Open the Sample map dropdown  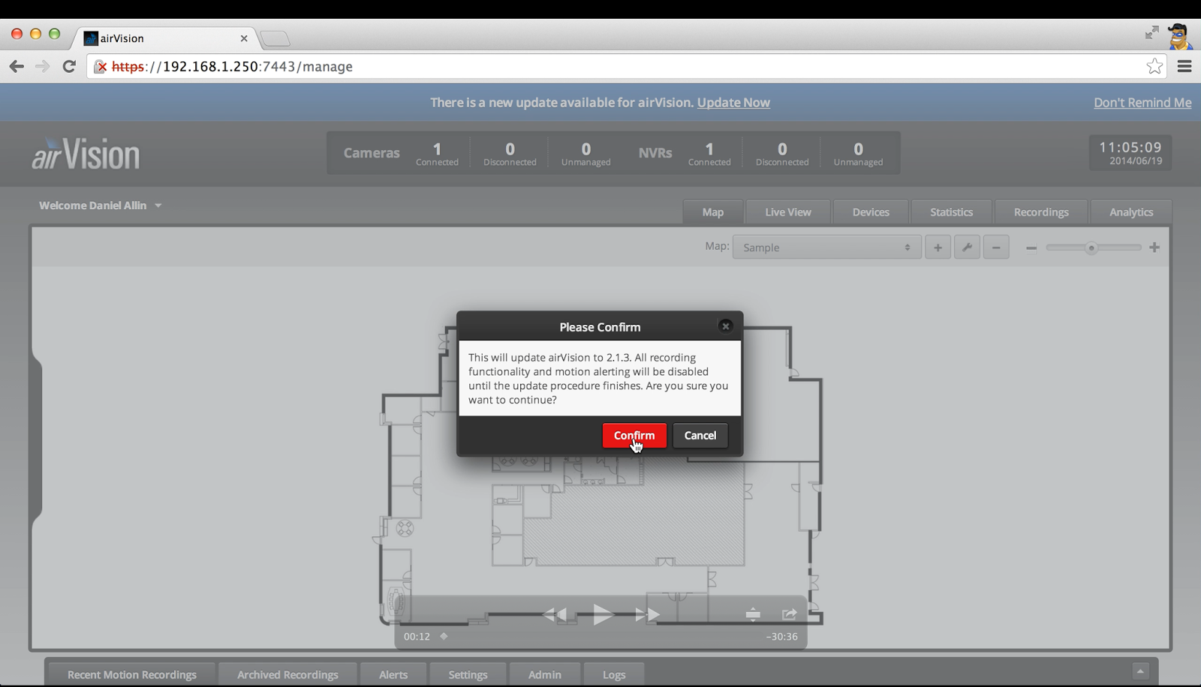pyautogui.click(x=826, y=247)
